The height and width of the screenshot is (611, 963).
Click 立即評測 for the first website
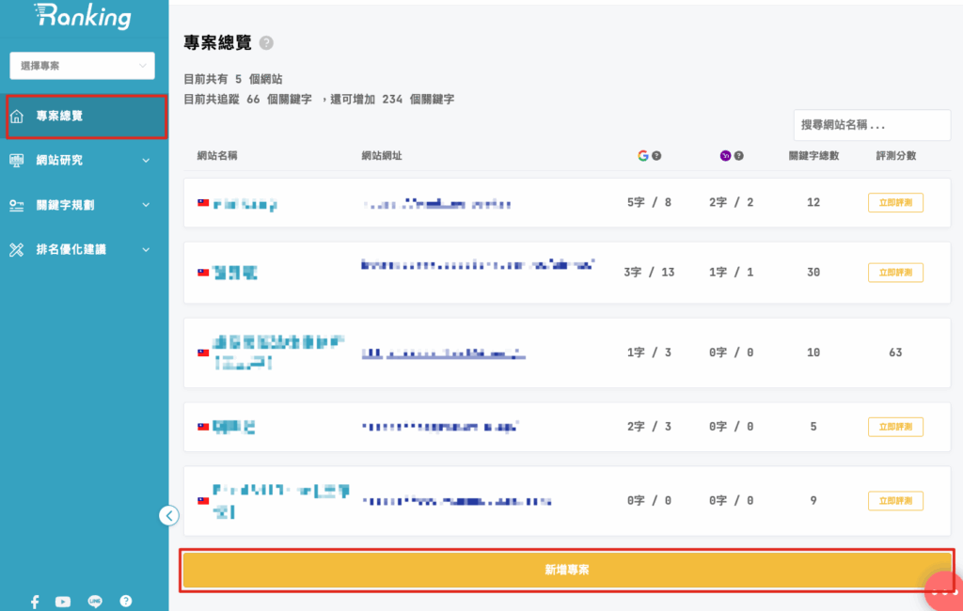click(x=894, y=203)
